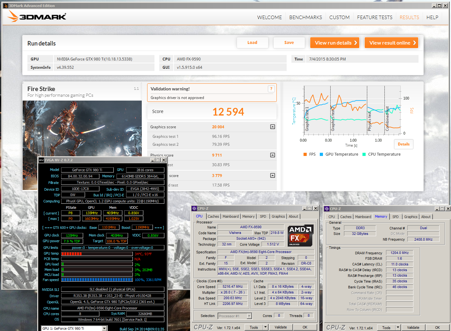Open Mainboard tab in left CPU-Z window
Image resolution: width=451 pixels, height=331 pixels.
click(231, 216)
